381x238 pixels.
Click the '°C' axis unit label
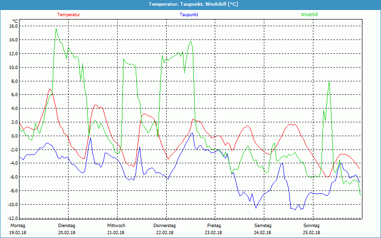(x=15, y=21)
